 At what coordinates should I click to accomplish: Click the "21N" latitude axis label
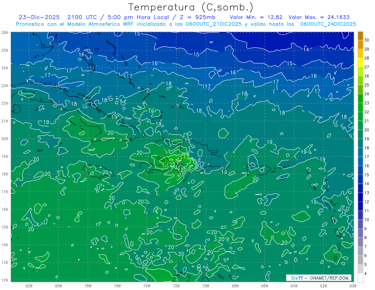pos(5,121)
